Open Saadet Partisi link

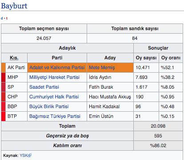pos(44,87)
